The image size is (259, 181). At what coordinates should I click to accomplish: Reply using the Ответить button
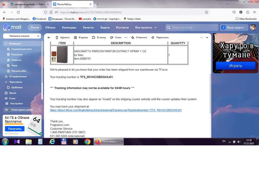tap(139, 37)
